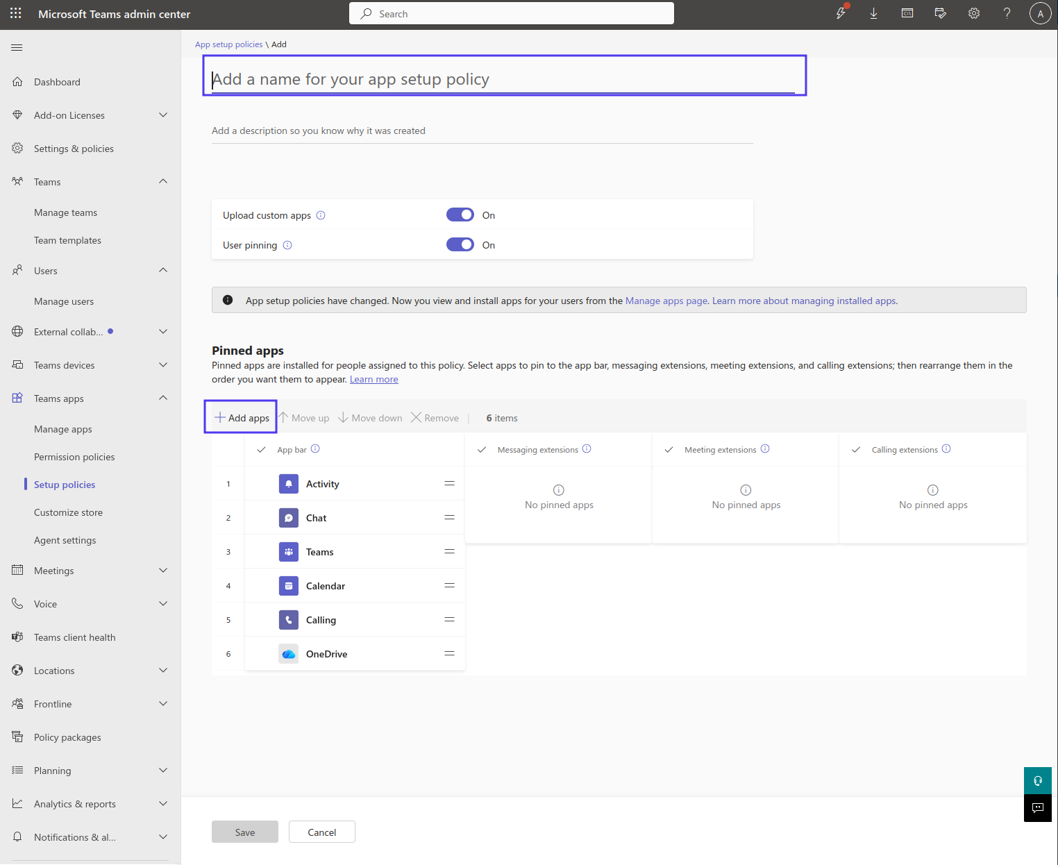The image size is (1058, 865).
Task: Open the app launcher waffle icon
Action: coord(16,13)
